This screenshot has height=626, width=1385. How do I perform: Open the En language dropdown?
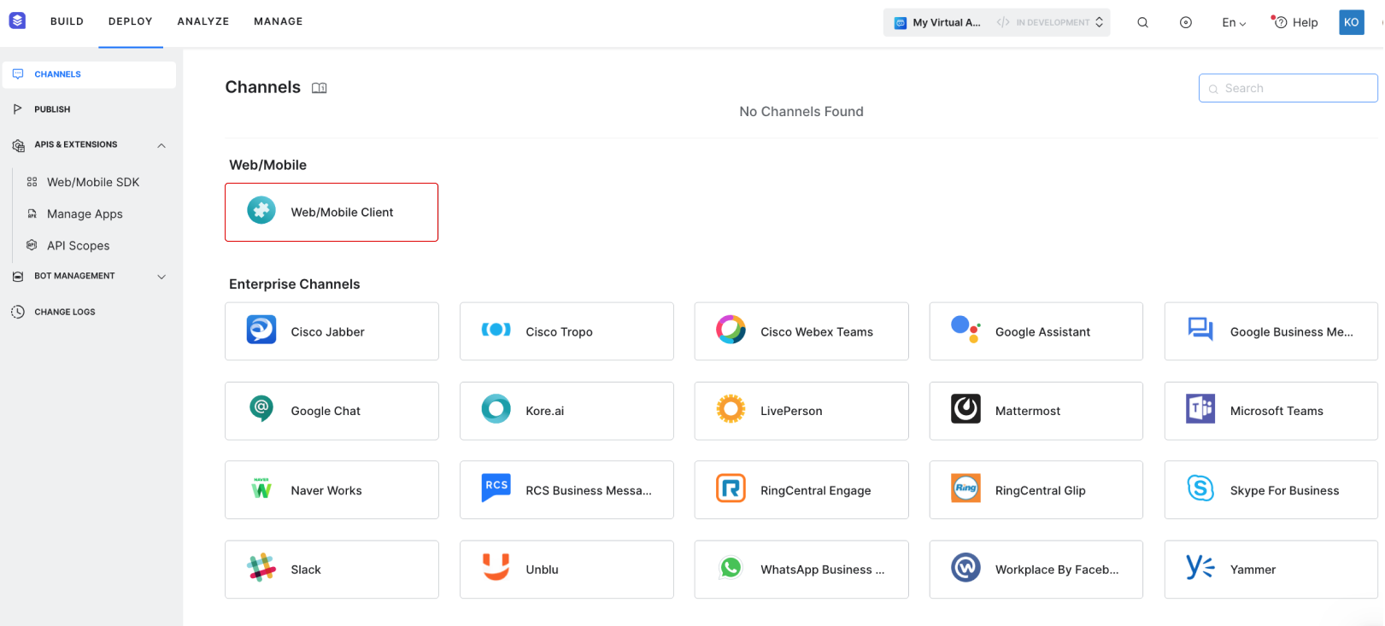click(x=1234, y=23)
